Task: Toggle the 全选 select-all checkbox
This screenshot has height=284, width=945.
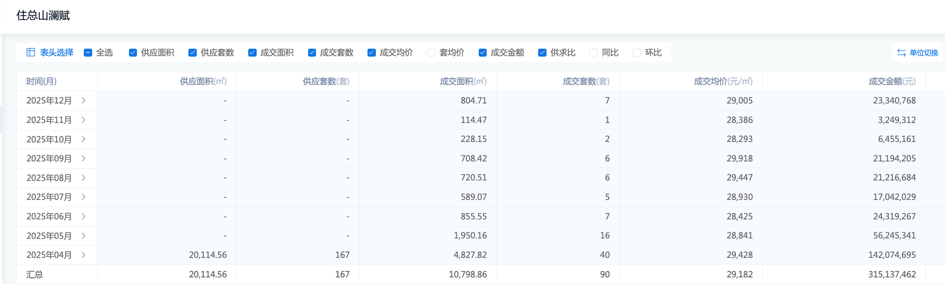Action: pyautogui.click(x=88, y=53)
